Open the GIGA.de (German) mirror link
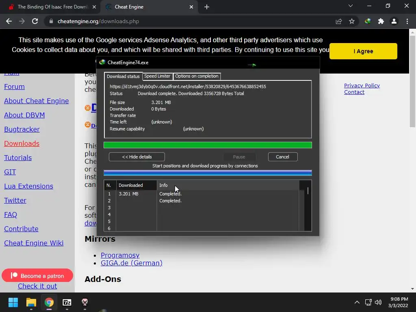 [132, 263]
